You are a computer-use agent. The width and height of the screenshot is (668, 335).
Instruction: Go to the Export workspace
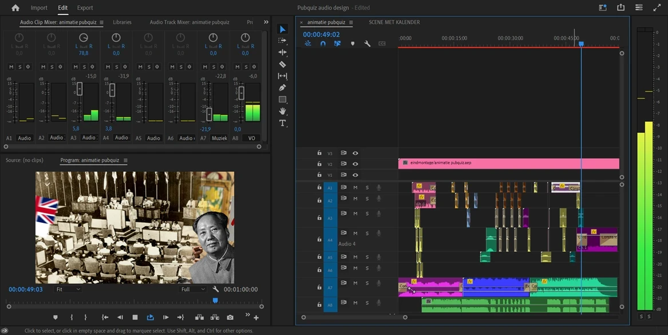coord(85,8)
